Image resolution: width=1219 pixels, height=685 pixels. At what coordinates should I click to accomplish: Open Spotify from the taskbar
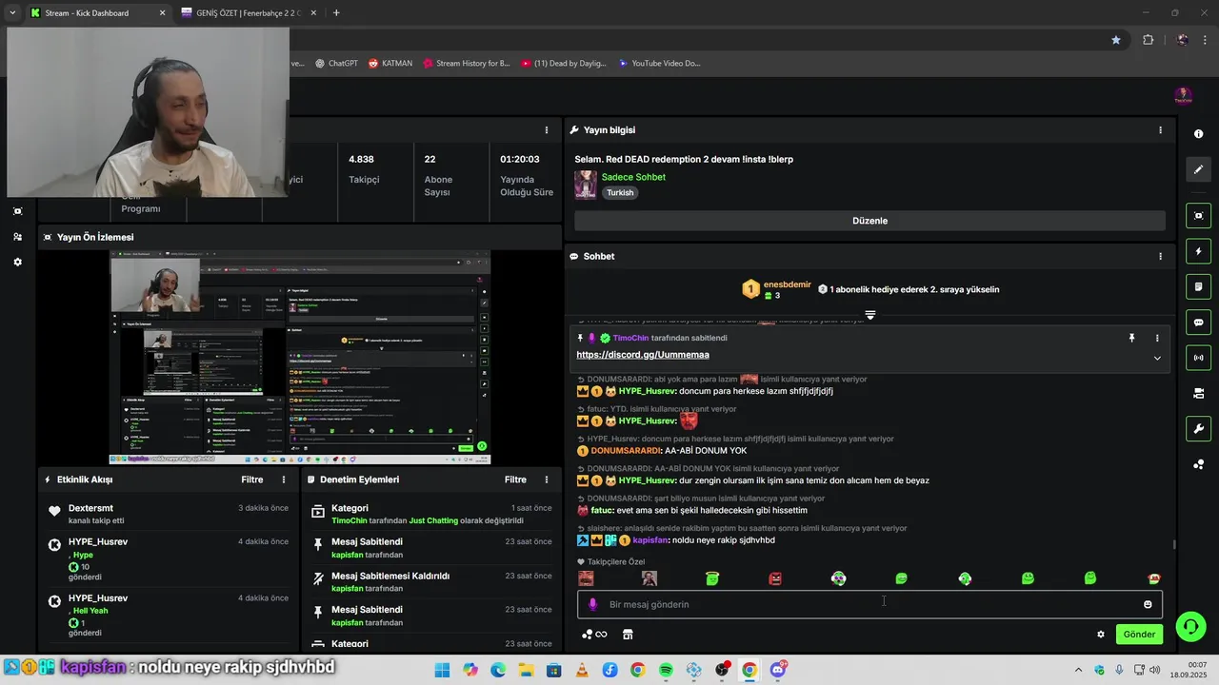(666, 671)
